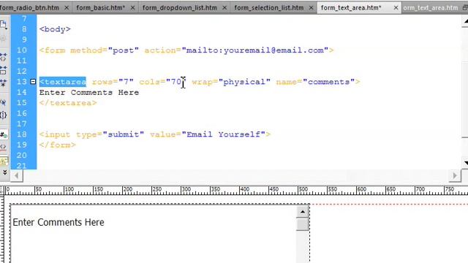Switch to form_radio_btn.htm tab
The image size is (468, 263).
[29, 7]
